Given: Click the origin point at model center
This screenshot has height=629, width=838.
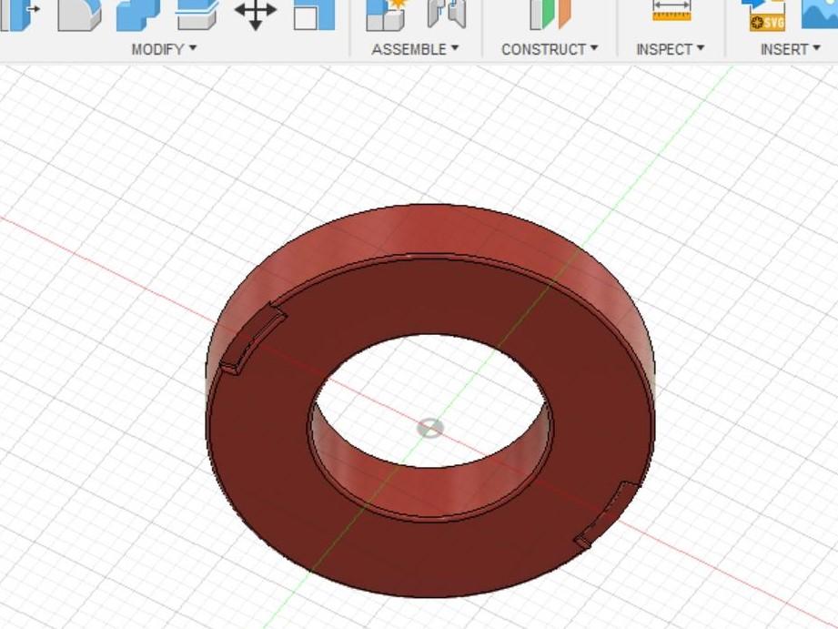Looking at the screenshot, I should pyautogui.click(x=429, y=428).
